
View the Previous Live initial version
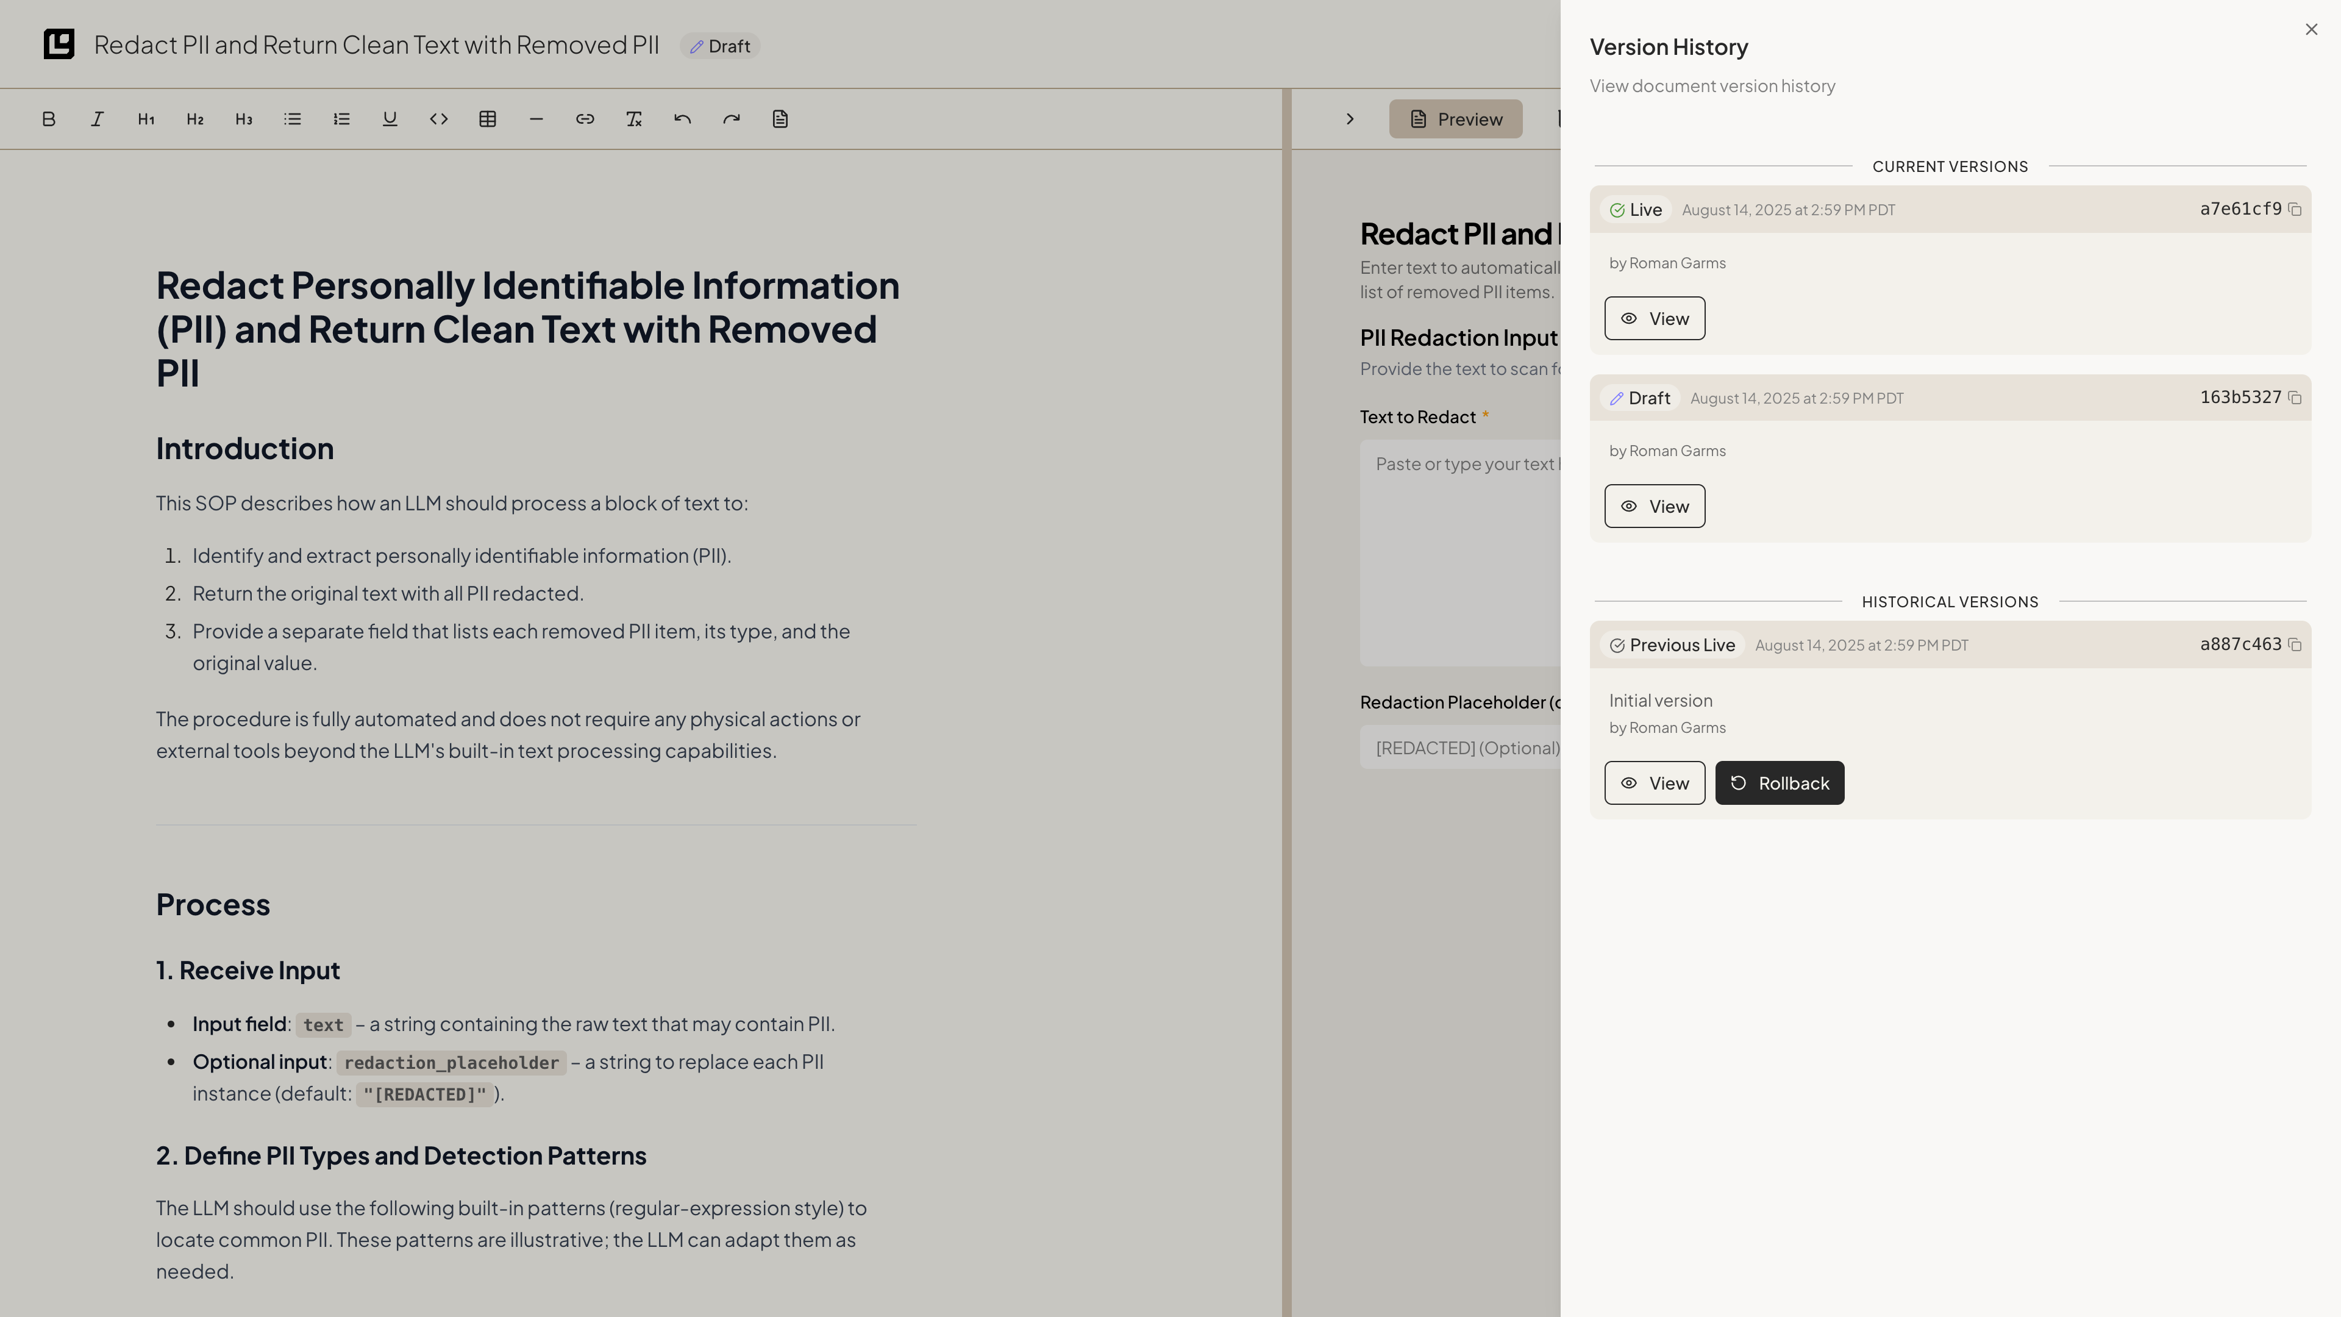click(1654, 782)
